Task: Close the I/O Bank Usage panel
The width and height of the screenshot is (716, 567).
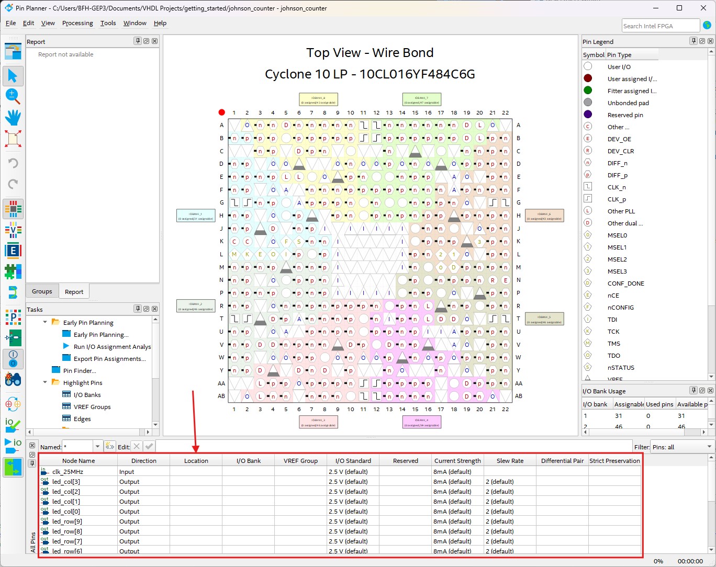Action: [710, 390]
